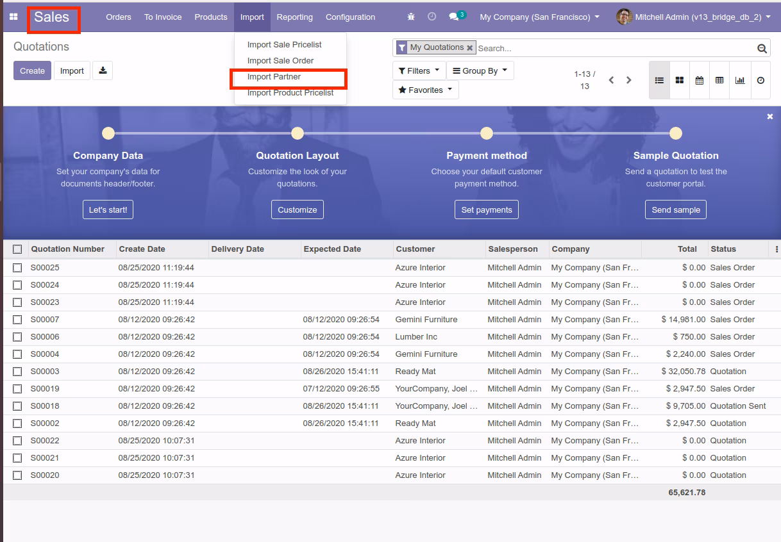The image size is (781, 542).
Task: Click the Create button
Action: (x=32, y=70)
